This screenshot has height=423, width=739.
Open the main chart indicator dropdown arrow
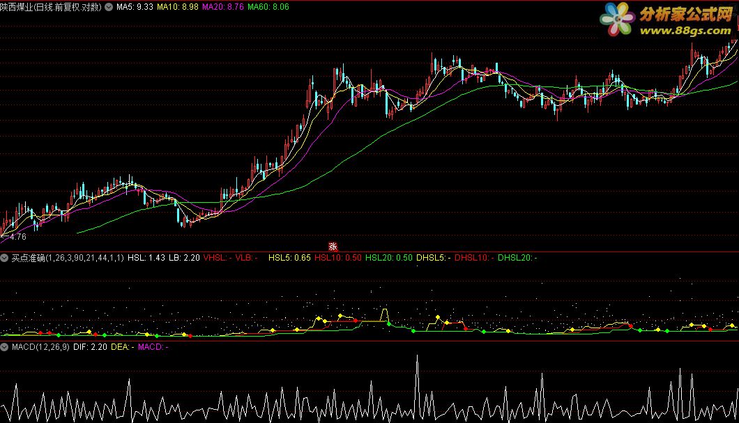109,7
